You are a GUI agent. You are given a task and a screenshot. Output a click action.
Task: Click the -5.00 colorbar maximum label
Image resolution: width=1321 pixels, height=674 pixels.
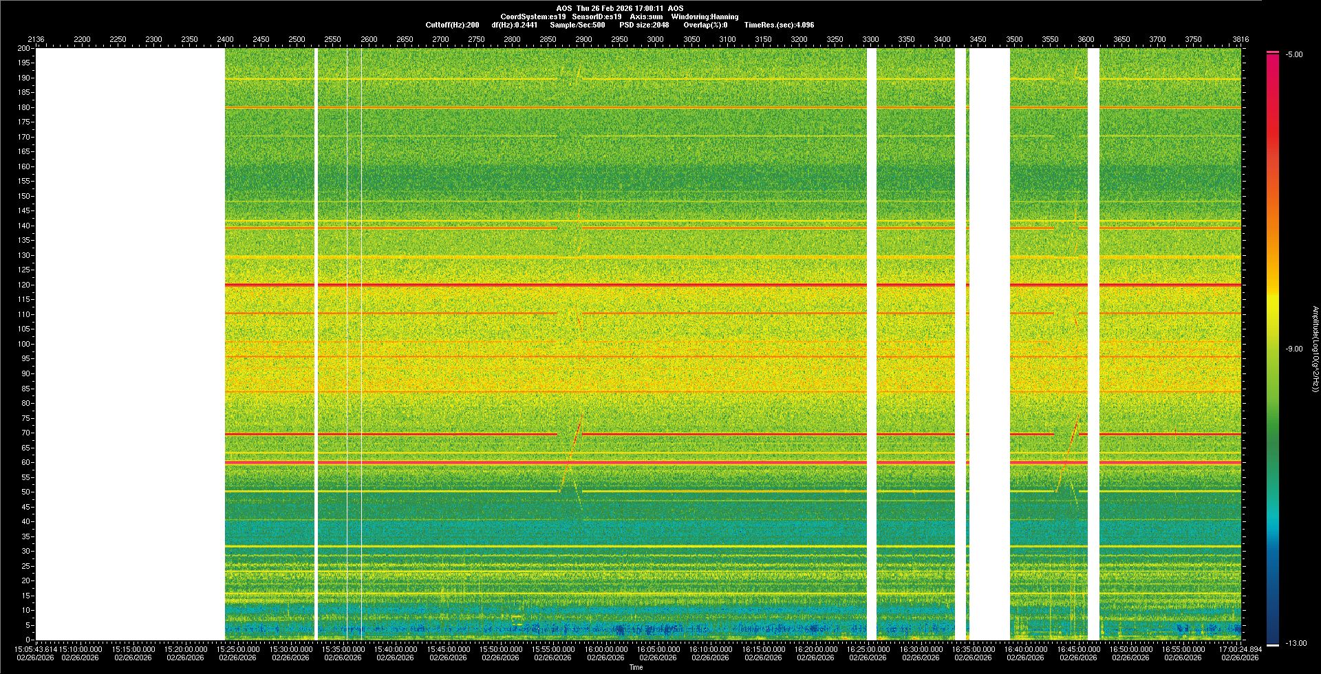(1294, 55)
